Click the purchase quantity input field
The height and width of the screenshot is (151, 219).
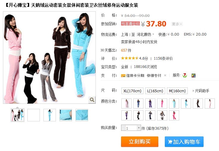coord(131,128)
